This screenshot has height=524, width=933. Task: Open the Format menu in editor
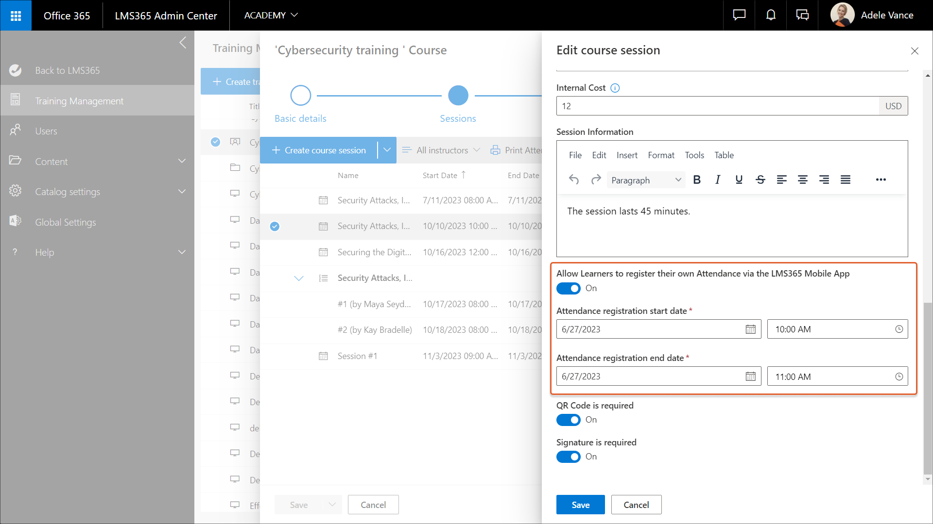[661, 155]
